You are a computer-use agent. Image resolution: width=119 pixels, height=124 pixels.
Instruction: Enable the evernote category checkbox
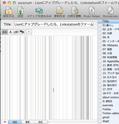(x=100, y=105)
